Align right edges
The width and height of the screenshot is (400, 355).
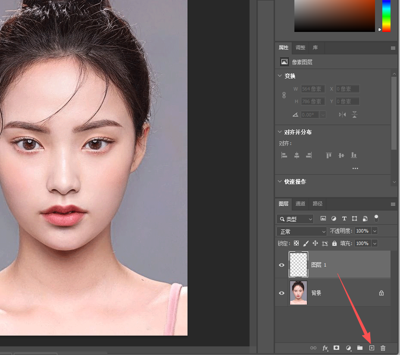pyautogui.click(x=309, y=155)
